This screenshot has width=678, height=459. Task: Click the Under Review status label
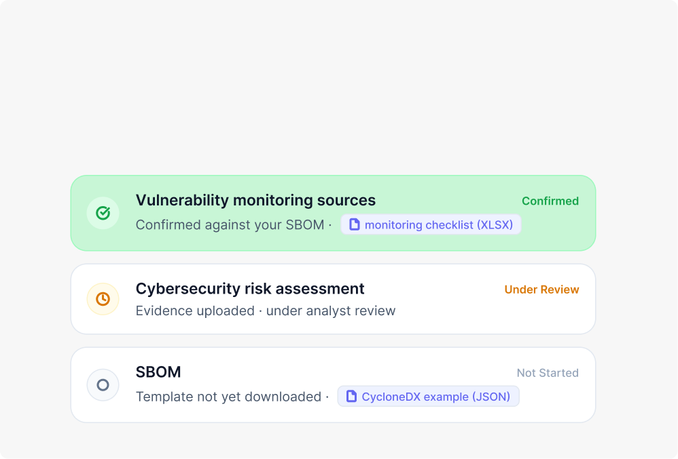tap(541, 290)
